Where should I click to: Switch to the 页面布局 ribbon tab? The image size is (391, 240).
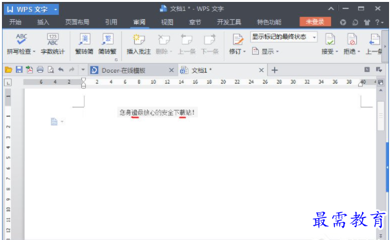[x=77, y=23]
